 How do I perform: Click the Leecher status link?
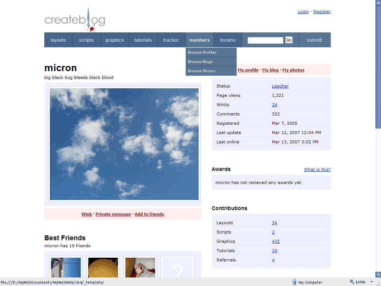[280, 86]
